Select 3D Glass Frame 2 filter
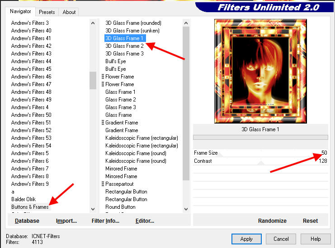The height and width of the screenshot is (248, 335). 124,46
